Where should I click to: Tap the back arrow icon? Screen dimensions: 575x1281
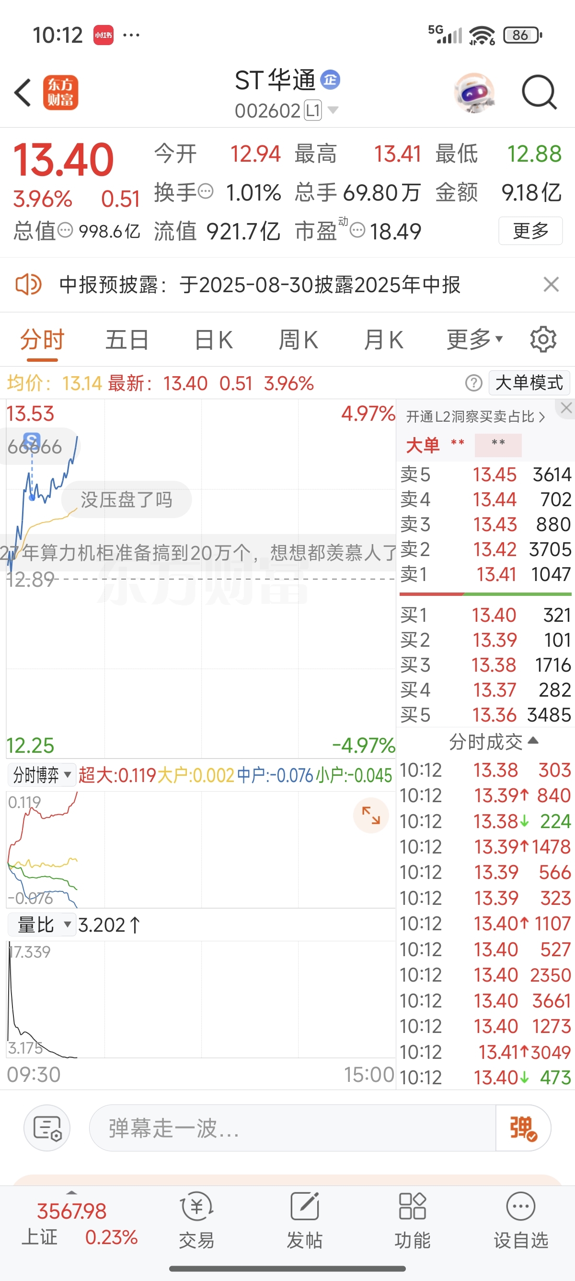pos(23,93)
